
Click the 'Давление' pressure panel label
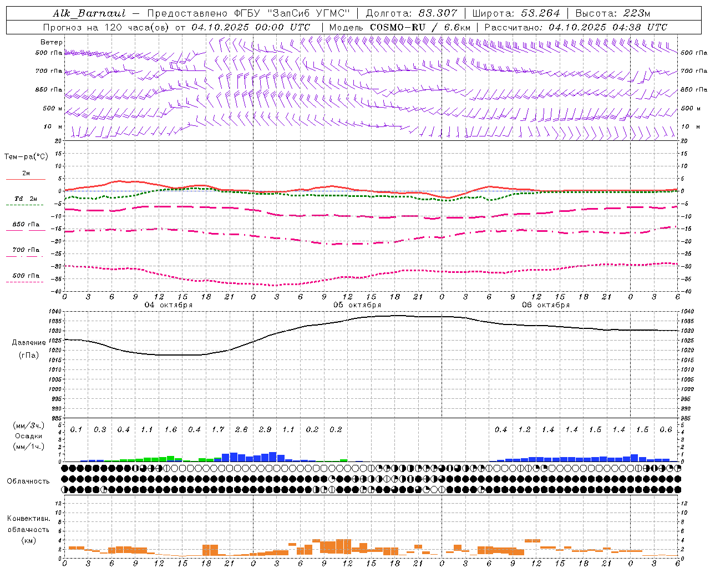click(x=29, y=343)
